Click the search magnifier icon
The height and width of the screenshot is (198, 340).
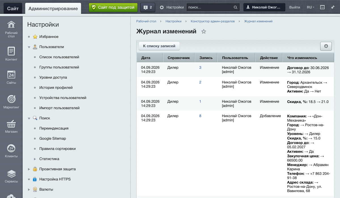(x=235, y=7)
